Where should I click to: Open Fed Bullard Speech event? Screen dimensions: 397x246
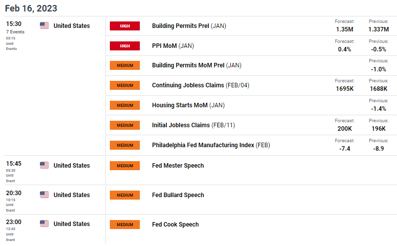pyautogui.click(x=178, y=195)
